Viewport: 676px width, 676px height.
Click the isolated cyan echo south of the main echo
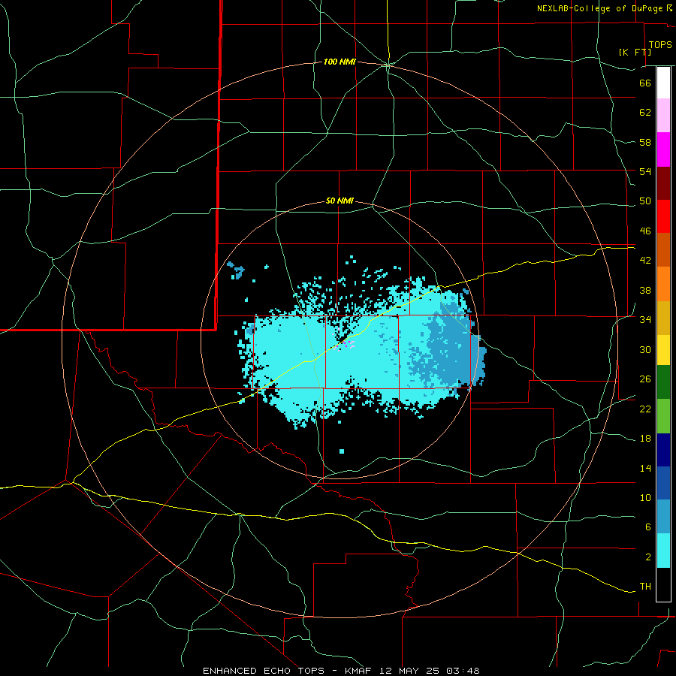342,451
